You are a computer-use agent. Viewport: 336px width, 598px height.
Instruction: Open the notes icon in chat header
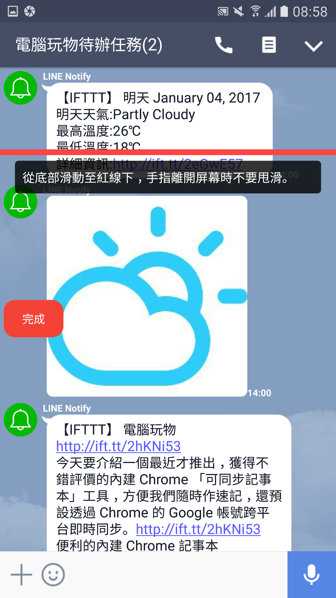click(269, 45)
